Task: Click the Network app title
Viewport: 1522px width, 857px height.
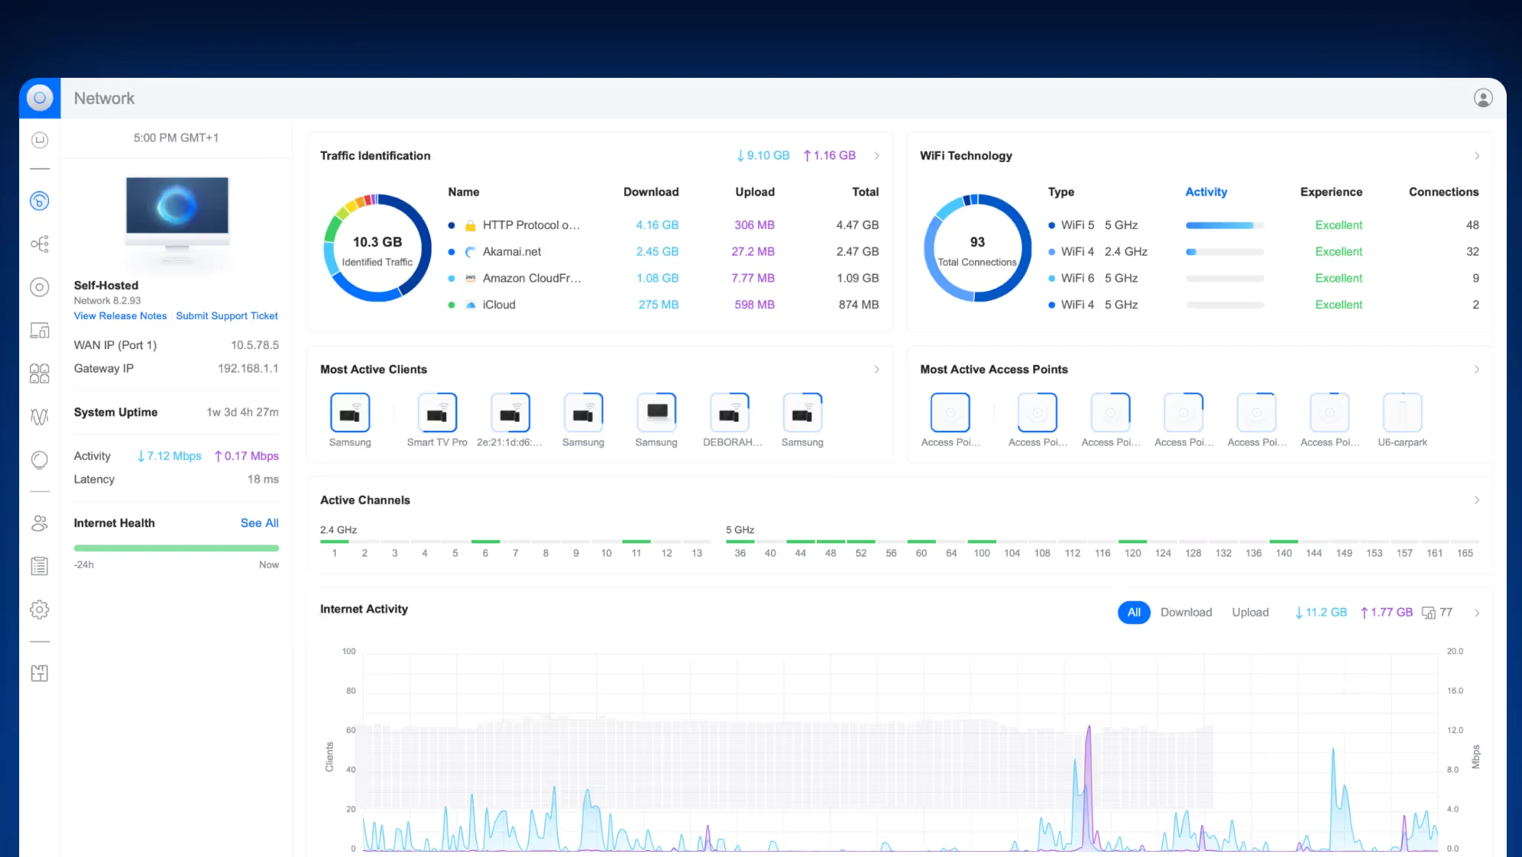Action: (104, 99)
